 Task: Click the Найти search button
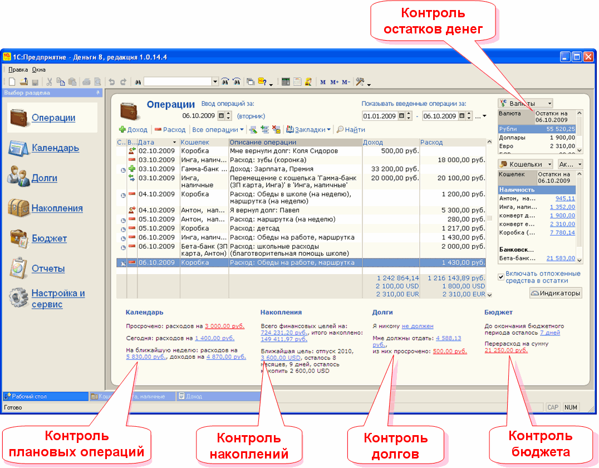click(350, 130)
